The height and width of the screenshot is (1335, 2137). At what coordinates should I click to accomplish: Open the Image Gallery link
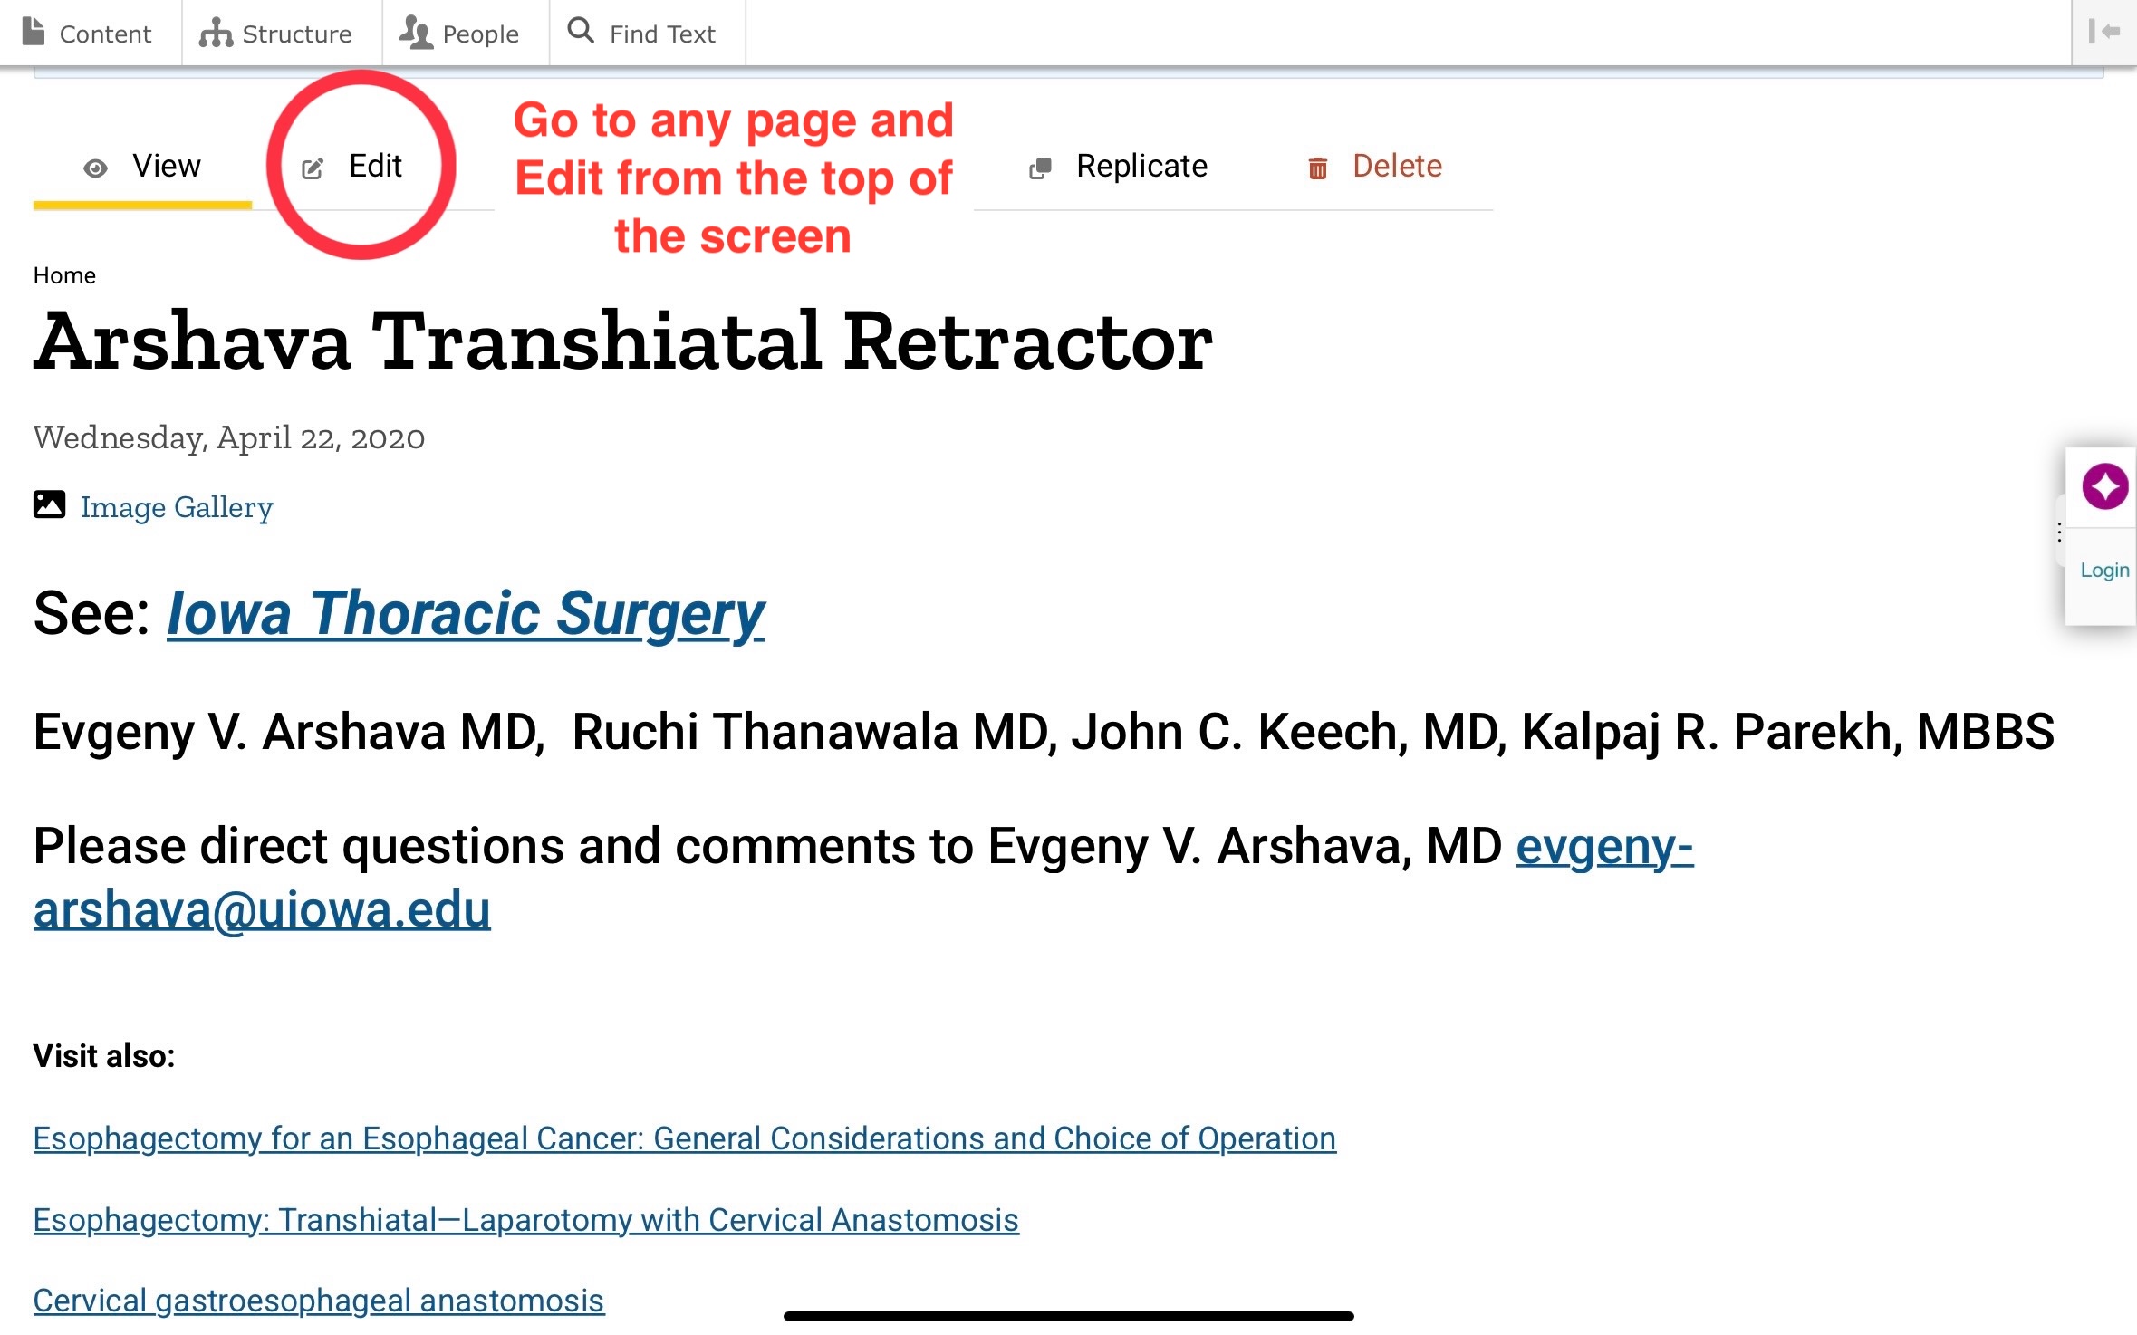[x=177, y=507]
